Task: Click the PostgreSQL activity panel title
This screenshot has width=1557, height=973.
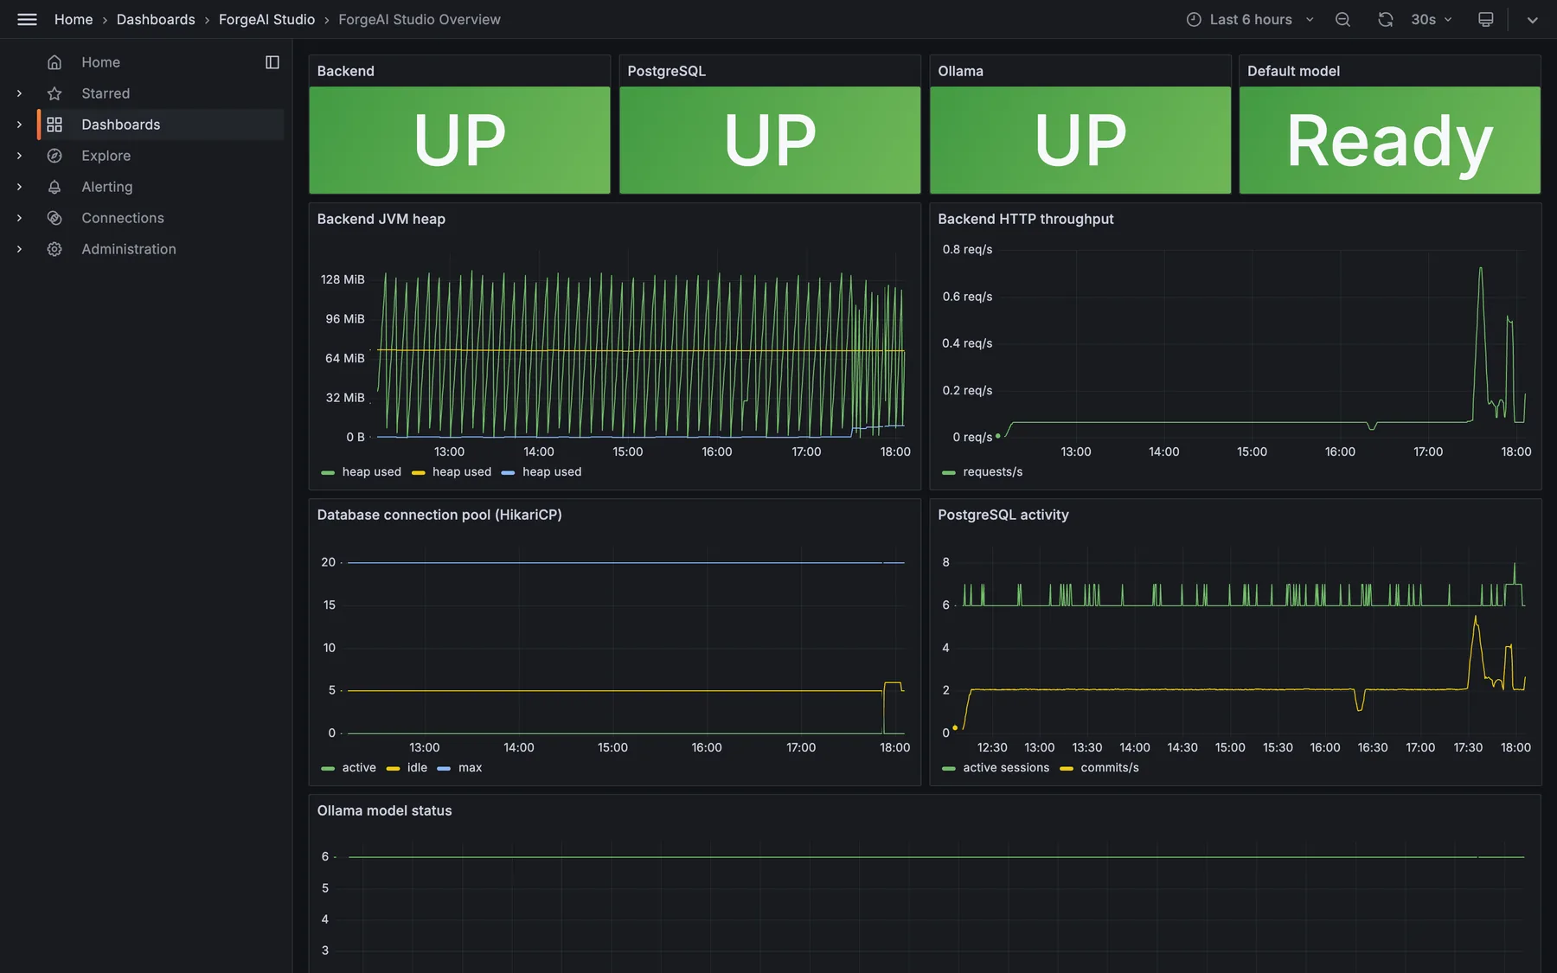Action: point(1003,515)
